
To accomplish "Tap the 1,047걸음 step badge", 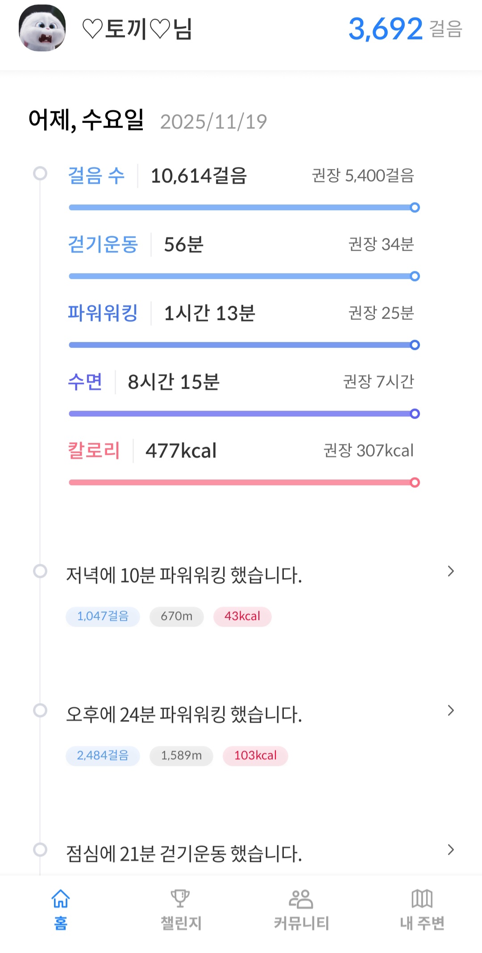I will tap(103, 616).
